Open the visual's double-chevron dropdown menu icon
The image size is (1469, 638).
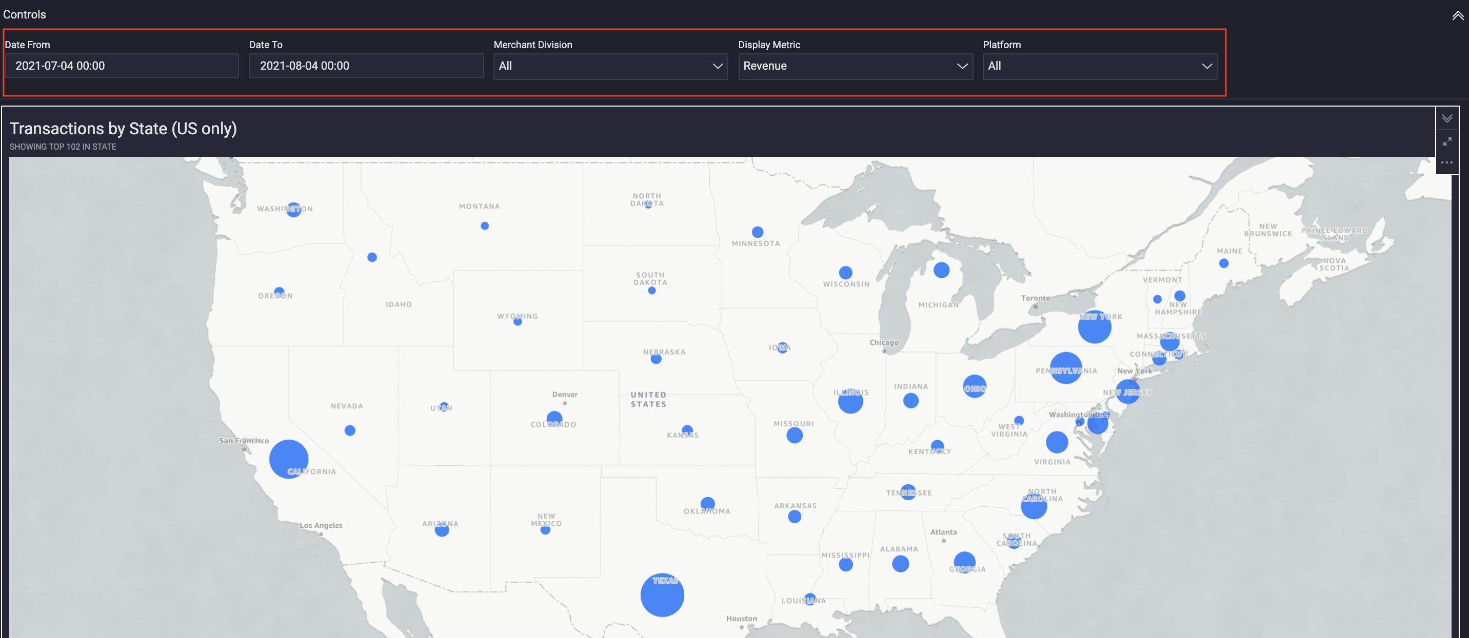pyautogui.click(x=1447, y=118)
